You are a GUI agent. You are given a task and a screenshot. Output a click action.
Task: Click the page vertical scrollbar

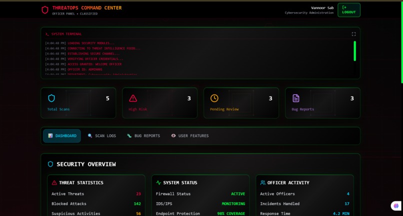[402, 42]
